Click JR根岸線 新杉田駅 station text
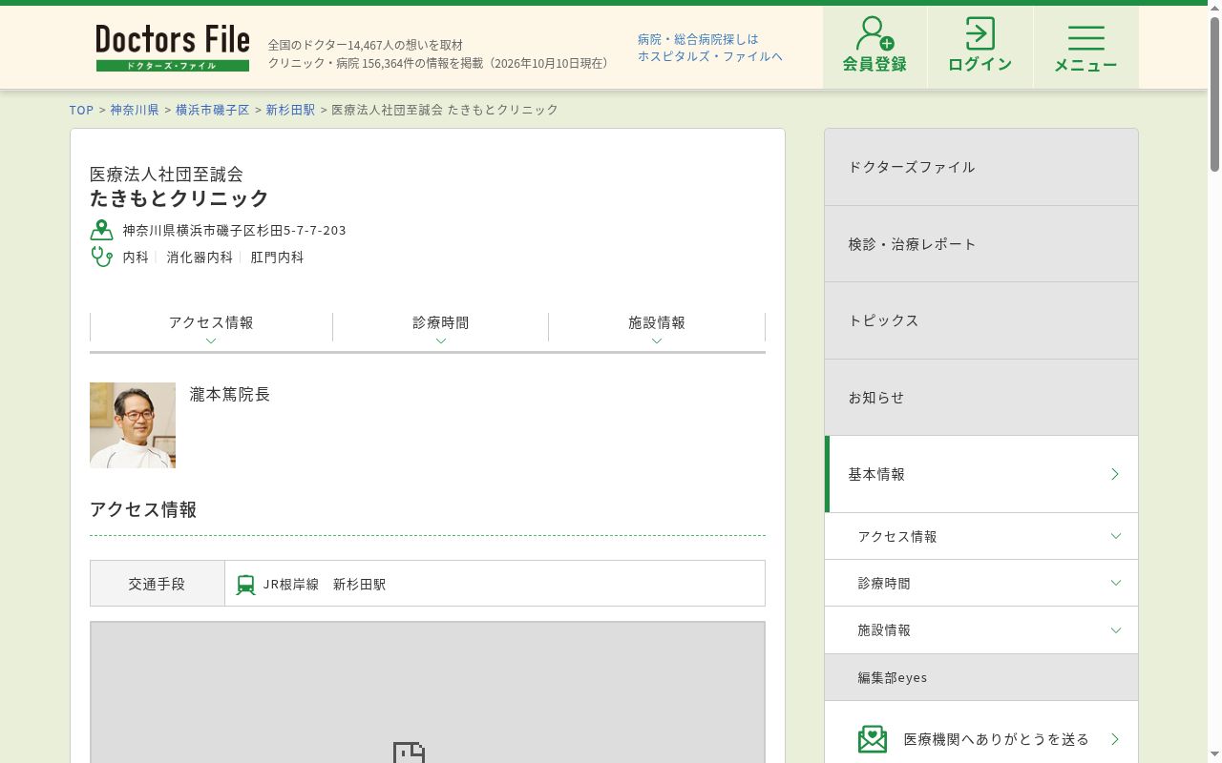 point(325,585)
